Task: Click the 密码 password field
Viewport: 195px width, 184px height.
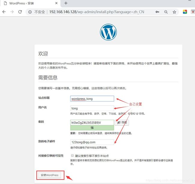Action: tap(92, 122)
